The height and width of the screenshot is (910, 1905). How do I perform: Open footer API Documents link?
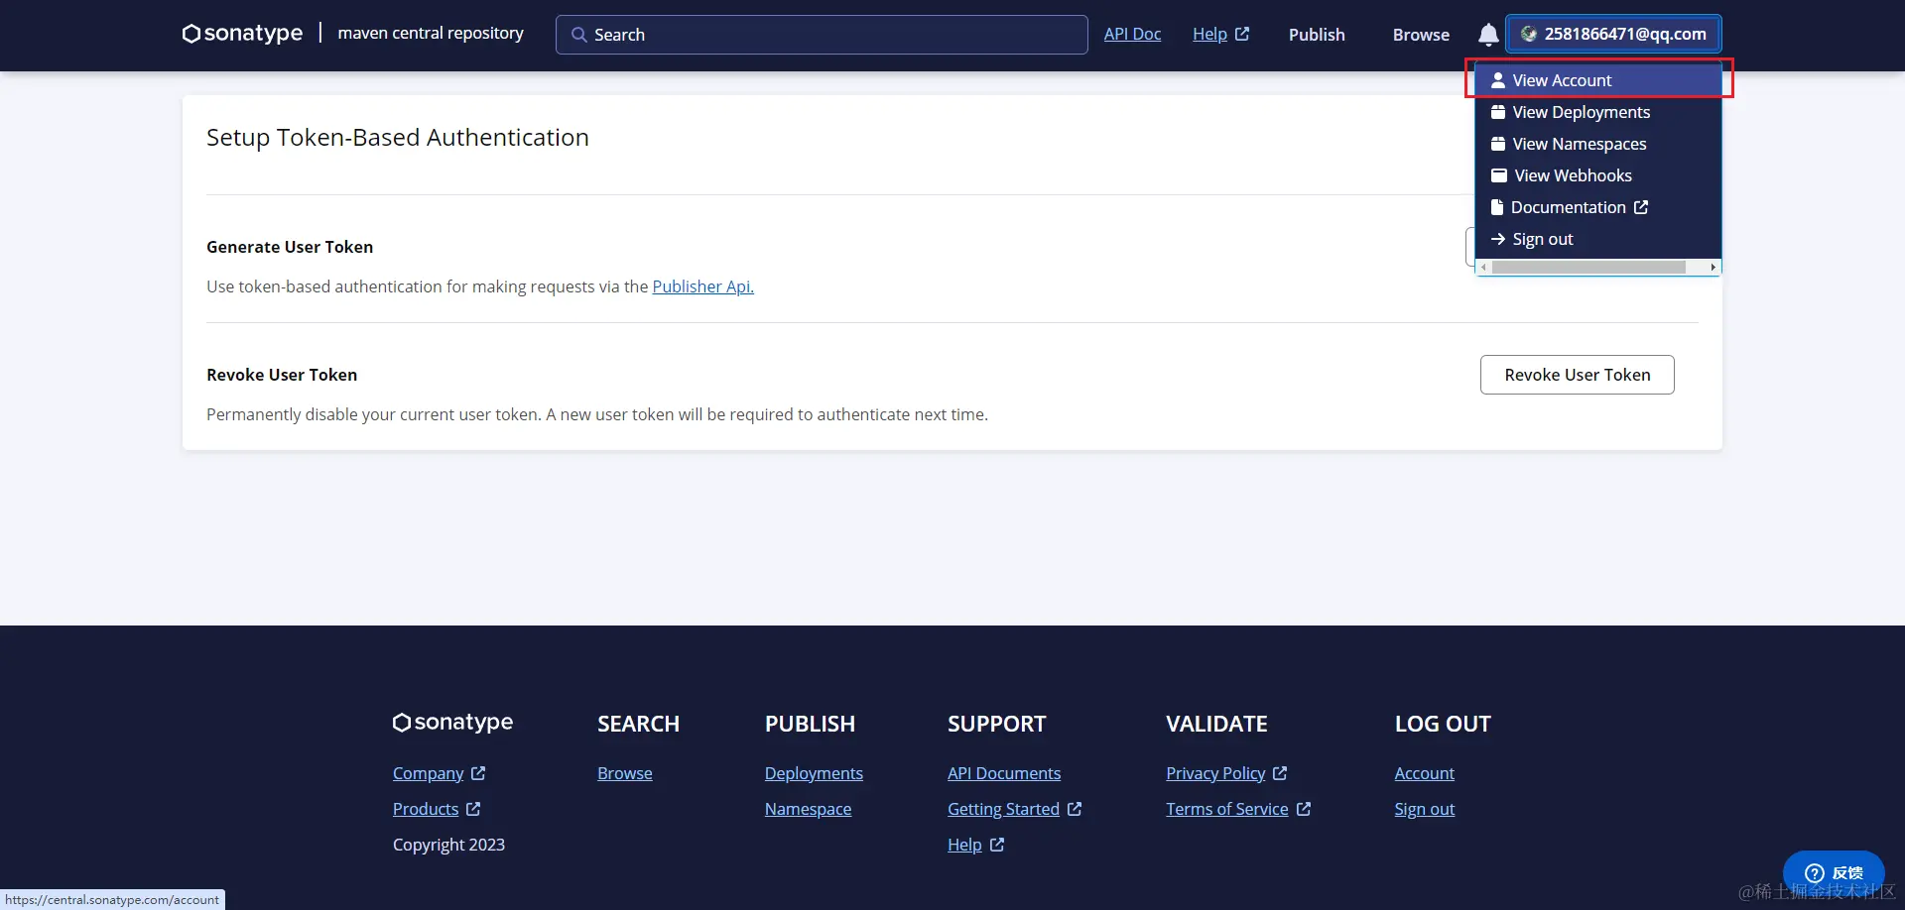pyautogui.click(x=1004, y=773)
